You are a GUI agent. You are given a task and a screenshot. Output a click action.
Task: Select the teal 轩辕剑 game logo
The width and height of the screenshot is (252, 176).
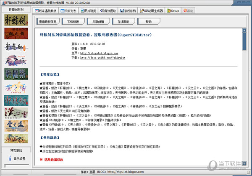point(16,100)
